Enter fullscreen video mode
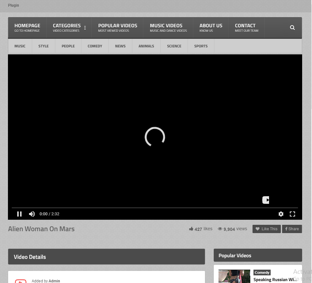Viewport: 312px width, 283px height. (292, 214)
